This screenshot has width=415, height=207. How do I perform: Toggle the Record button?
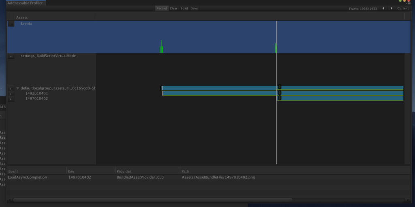coord(161,9)
